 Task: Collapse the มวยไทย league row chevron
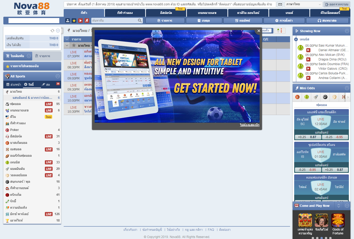pos(67,46)
